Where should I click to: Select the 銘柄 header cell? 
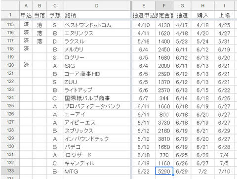click(97, 15)
